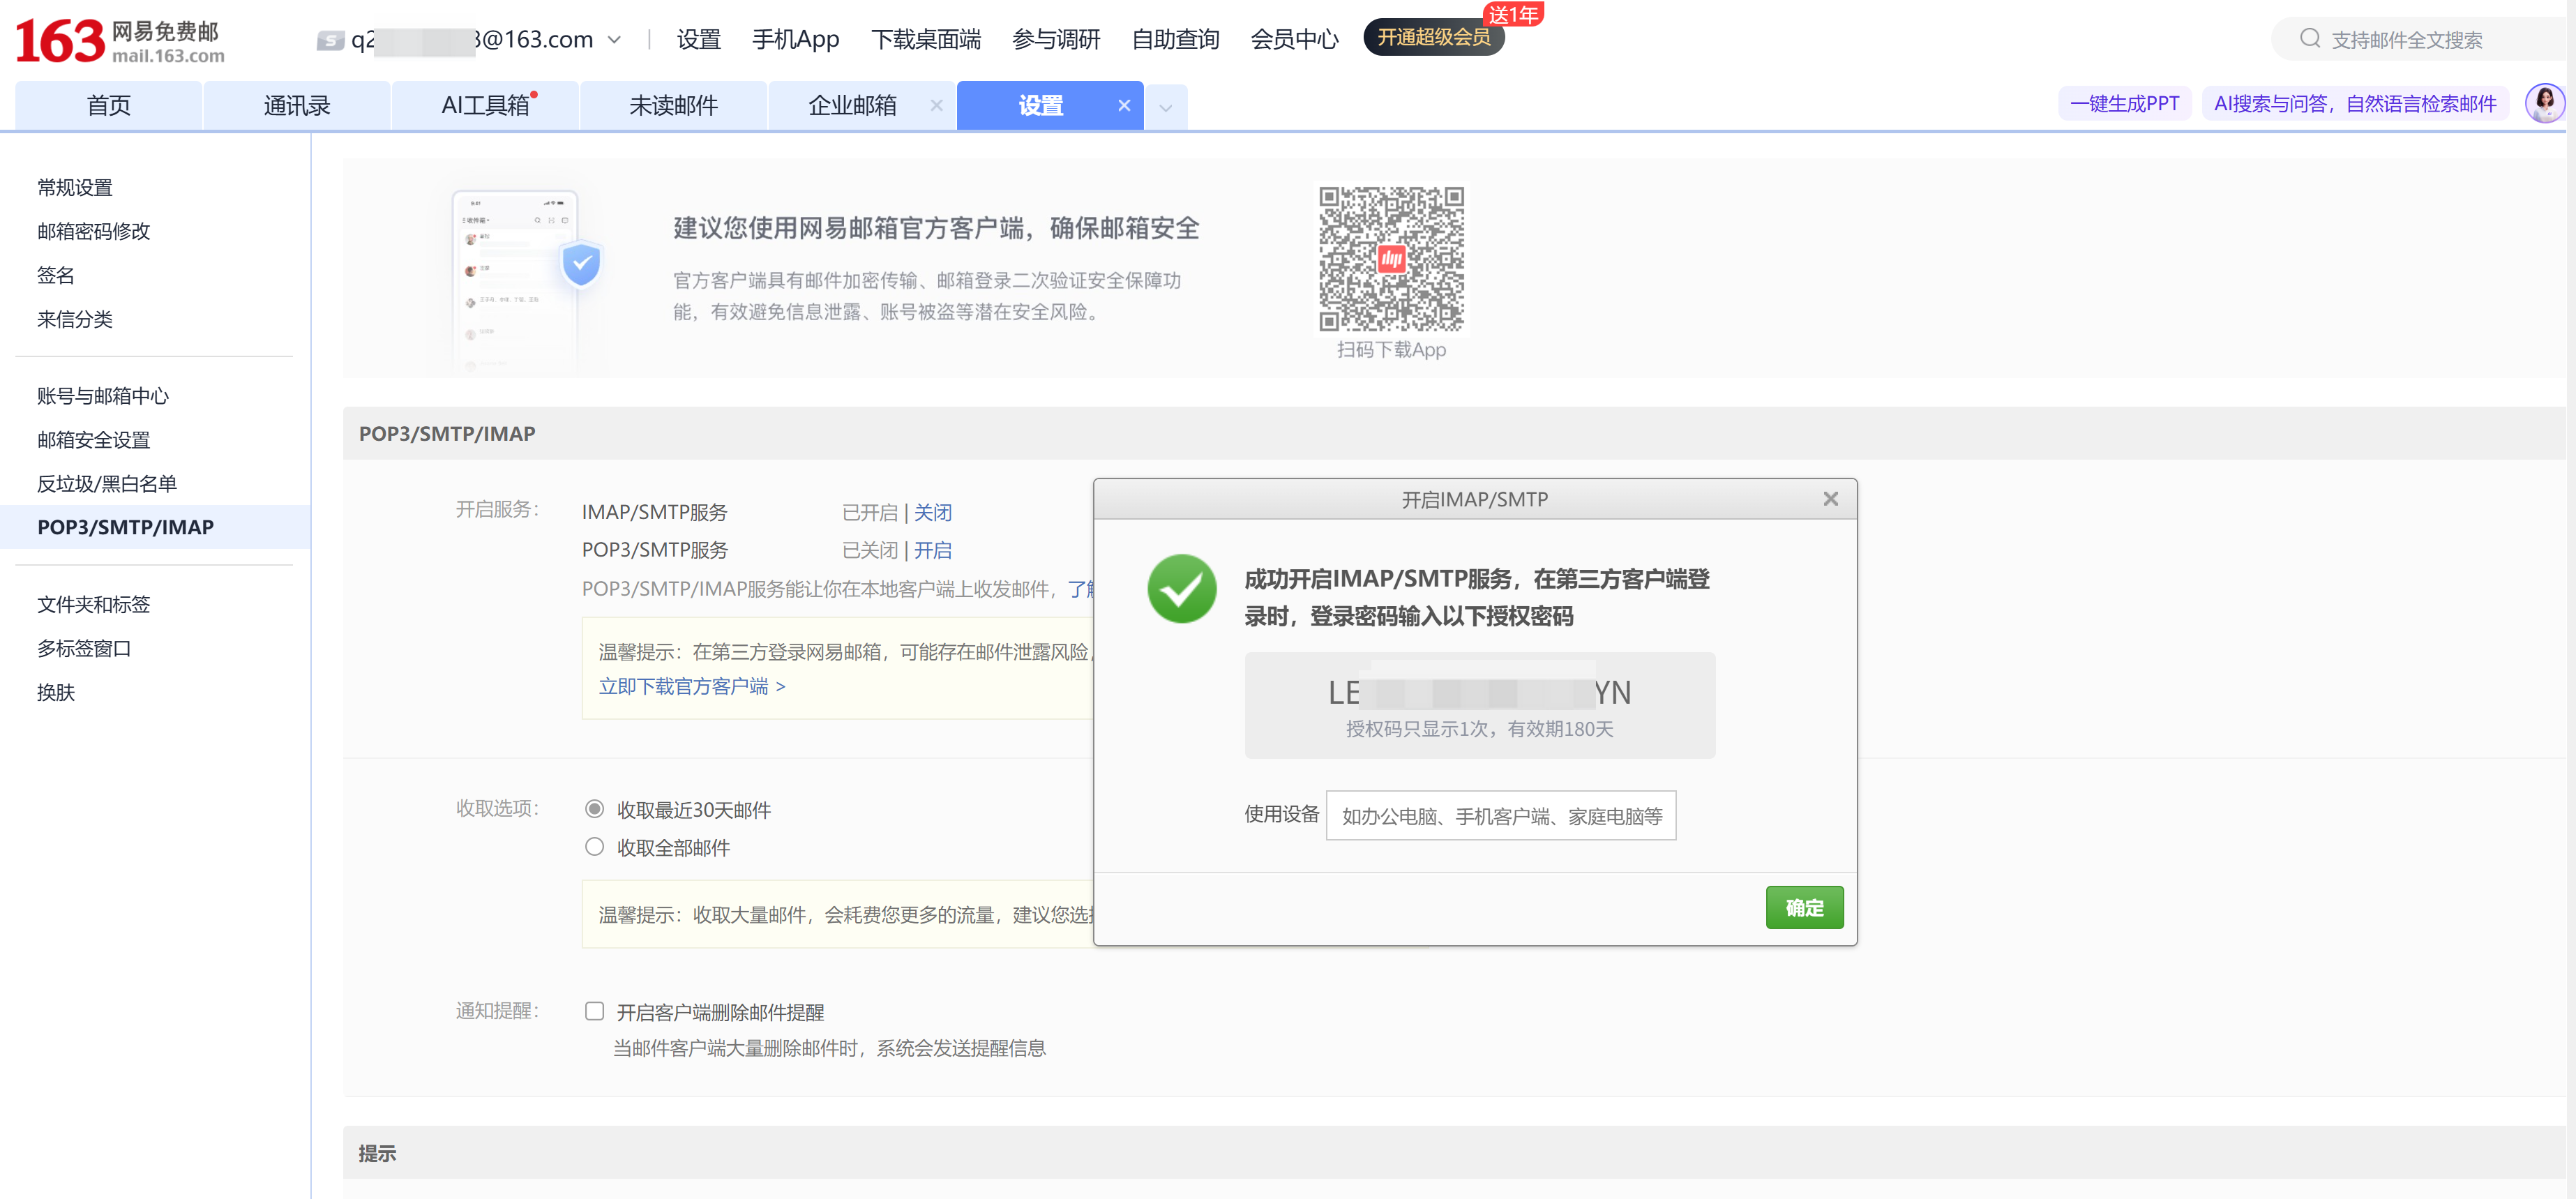Click the 使用设备 input field

[1500, 816]
